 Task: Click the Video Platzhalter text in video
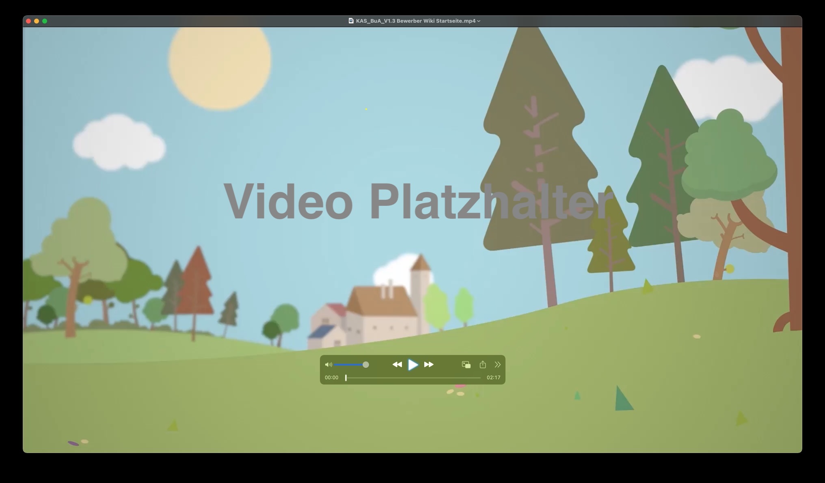coord(418,201)
